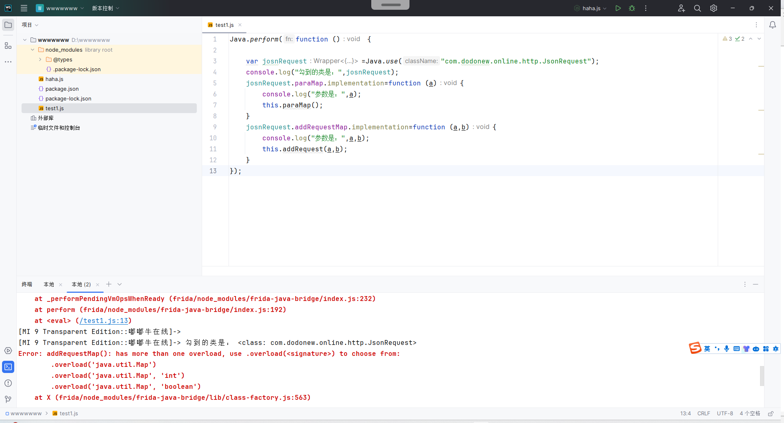Switch to the 本地 (2) terminal tab

pyautogui.click(x=81, y=284)
